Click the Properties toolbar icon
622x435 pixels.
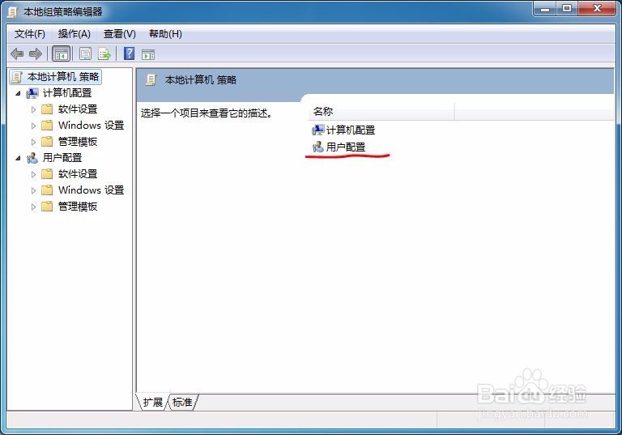(x=85, y=53)
